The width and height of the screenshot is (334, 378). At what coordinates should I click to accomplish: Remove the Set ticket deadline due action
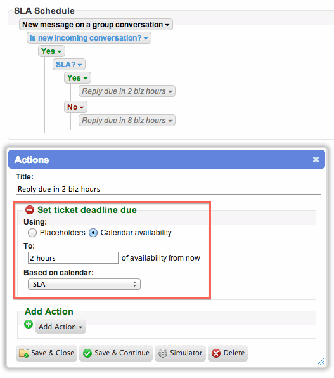point(30,210)
